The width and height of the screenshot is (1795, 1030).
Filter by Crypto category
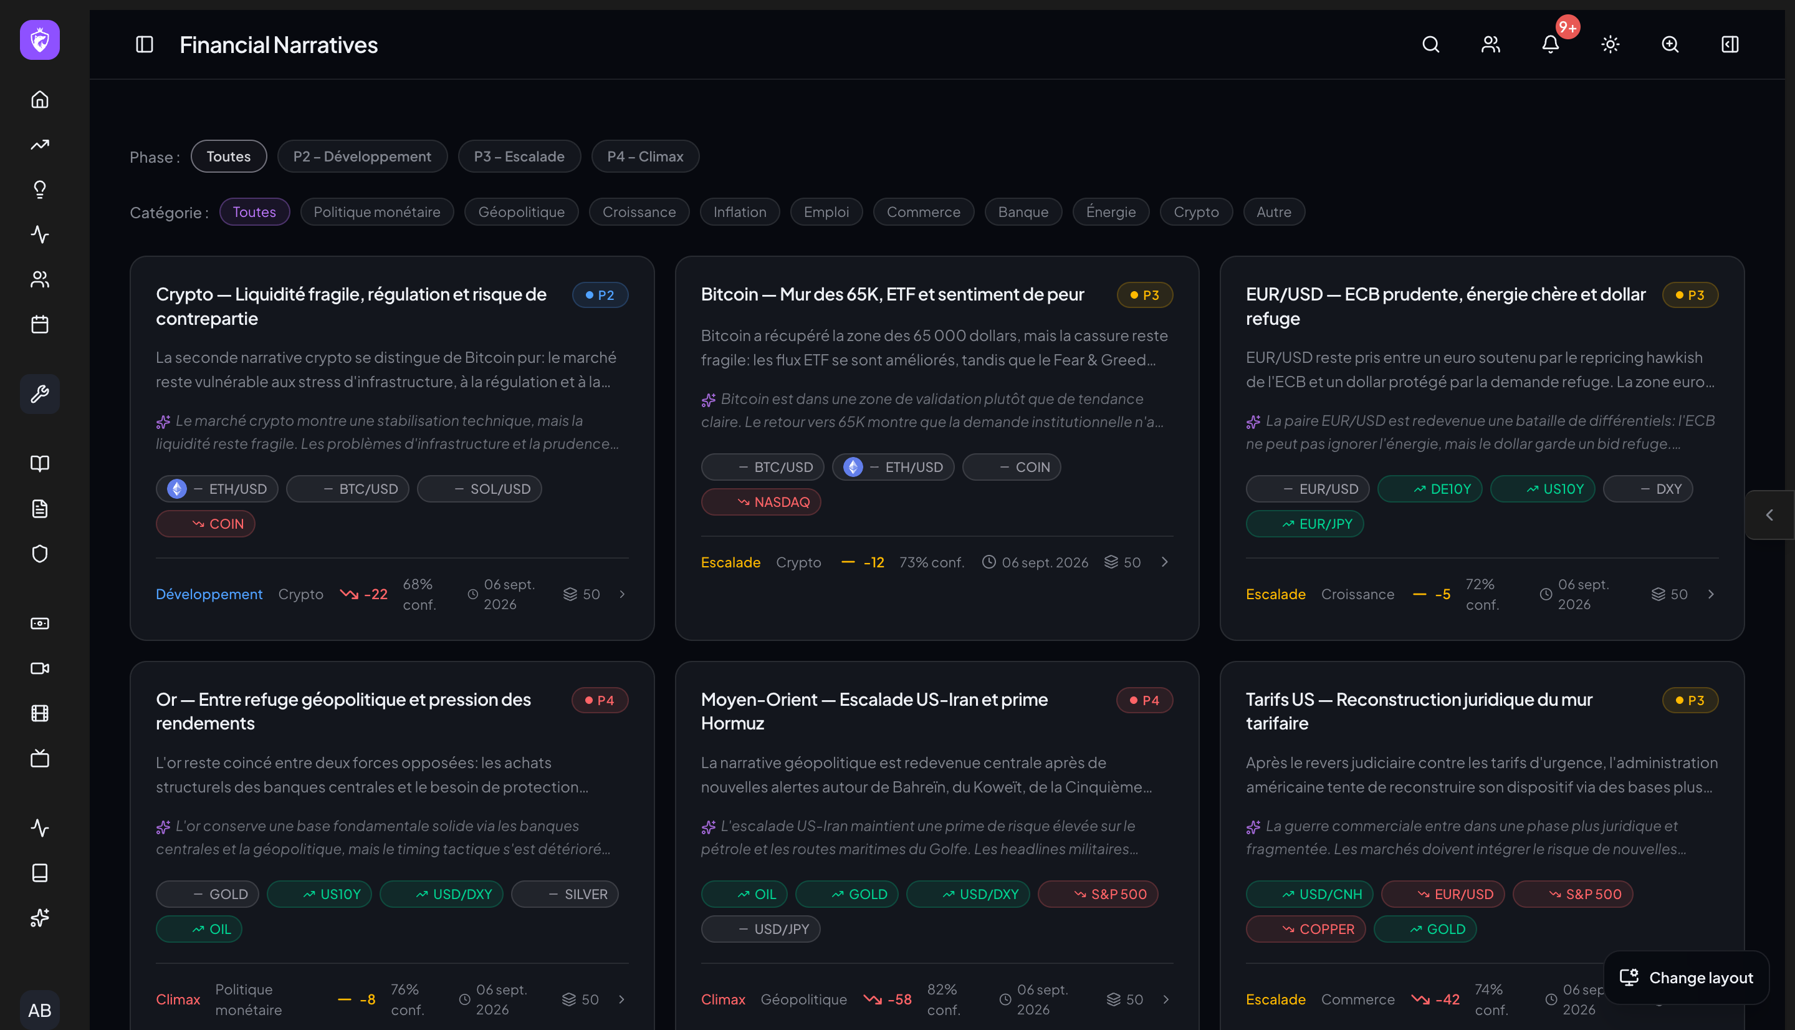tap(1195, 211)
